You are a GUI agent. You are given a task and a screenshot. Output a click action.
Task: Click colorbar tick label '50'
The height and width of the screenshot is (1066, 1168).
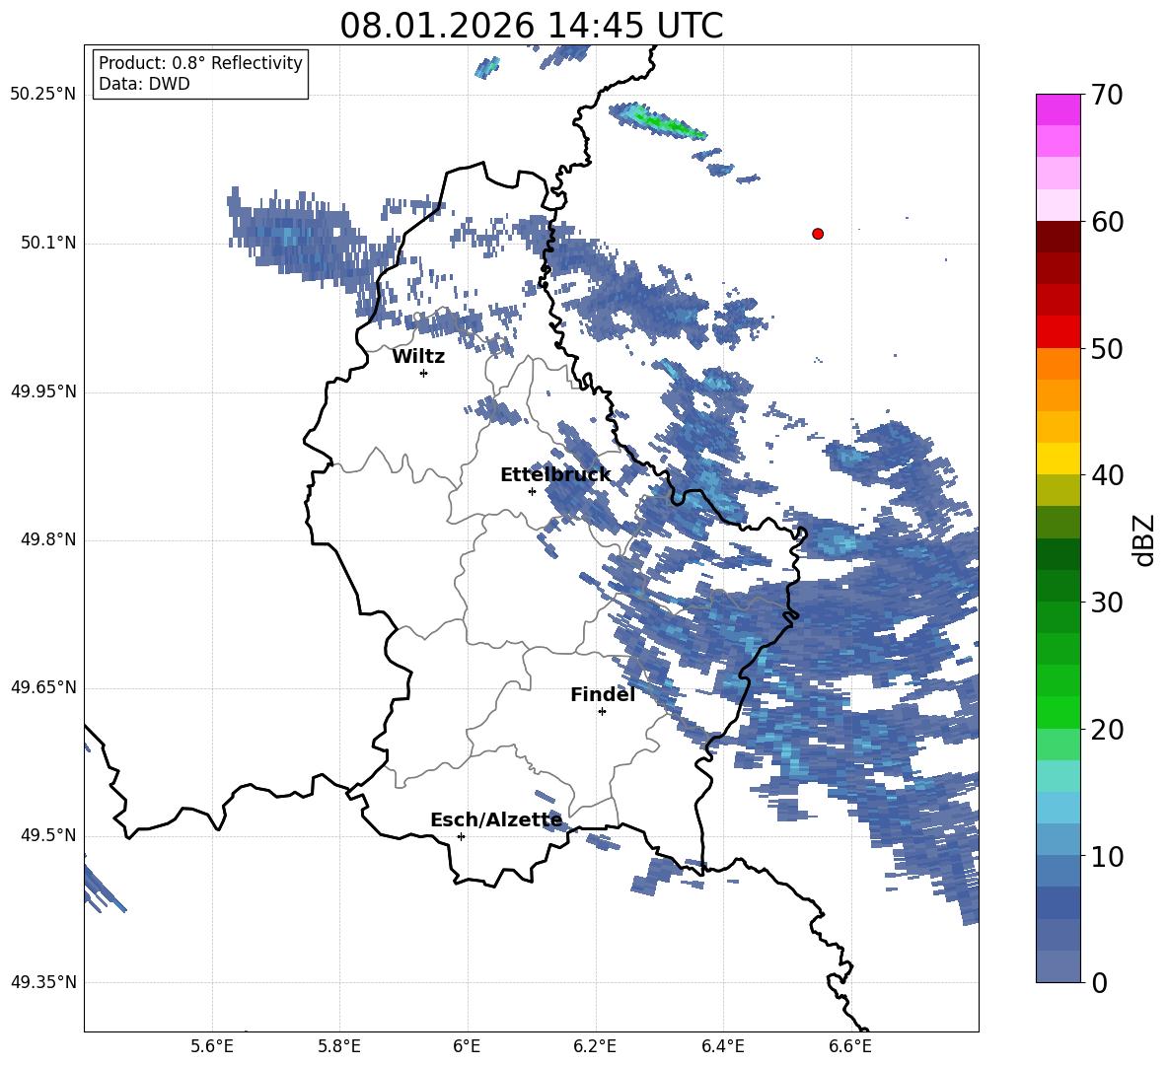(1107, 348)
